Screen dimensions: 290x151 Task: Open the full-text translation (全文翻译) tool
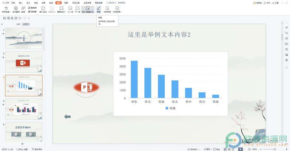click(x=16, y=9)
